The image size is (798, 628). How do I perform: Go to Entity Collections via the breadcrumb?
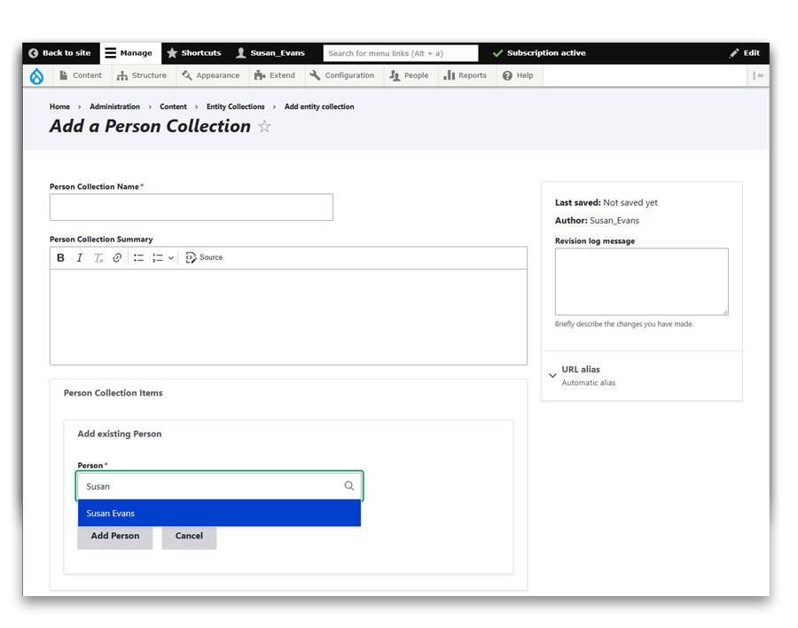coord(235,107)
